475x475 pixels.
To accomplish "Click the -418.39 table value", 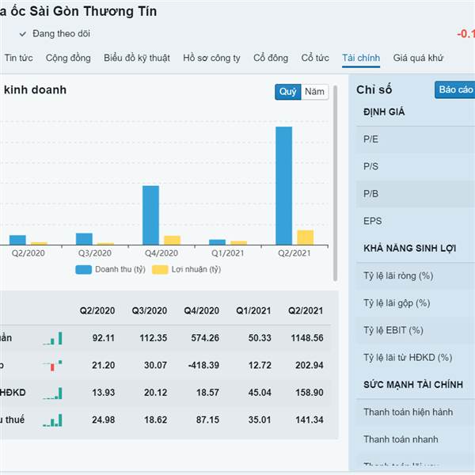I will click(x=203, y=365).
